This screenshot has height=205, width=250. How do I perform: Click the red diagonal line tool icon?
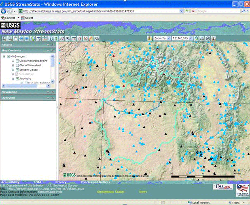pos(91,38)
